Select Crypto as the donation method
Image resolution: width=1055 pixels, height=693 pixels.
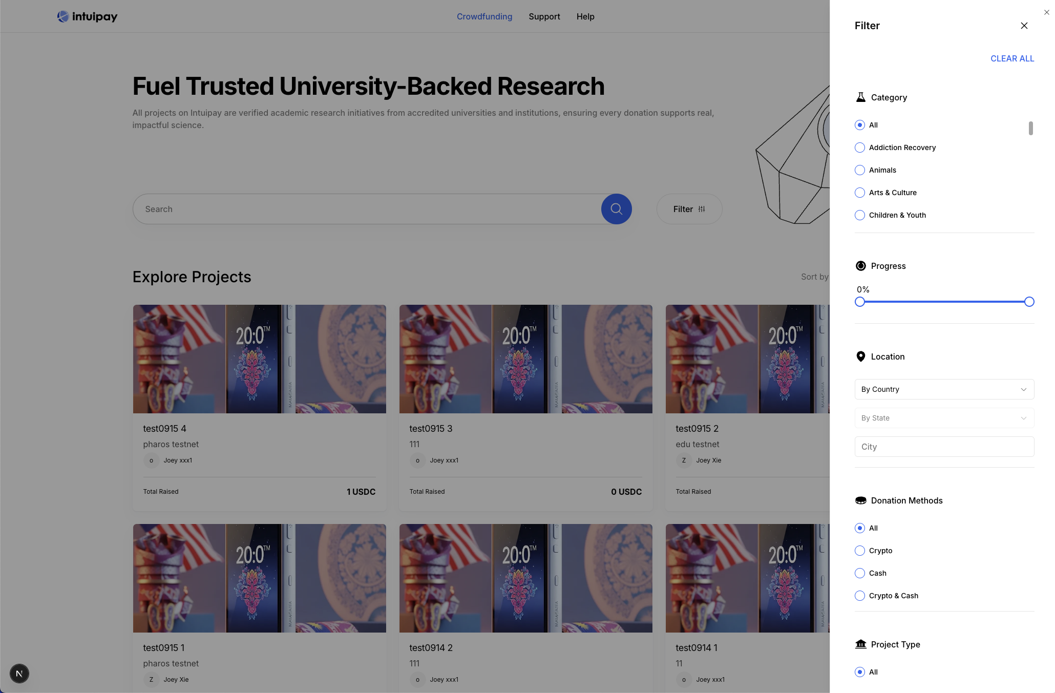859,551
